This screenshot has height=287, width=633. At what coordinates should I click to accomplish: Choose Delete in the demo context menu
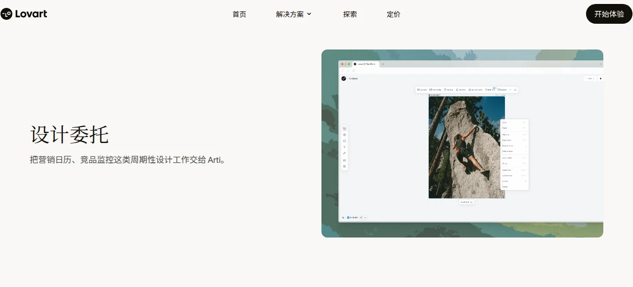pos(514,187)
